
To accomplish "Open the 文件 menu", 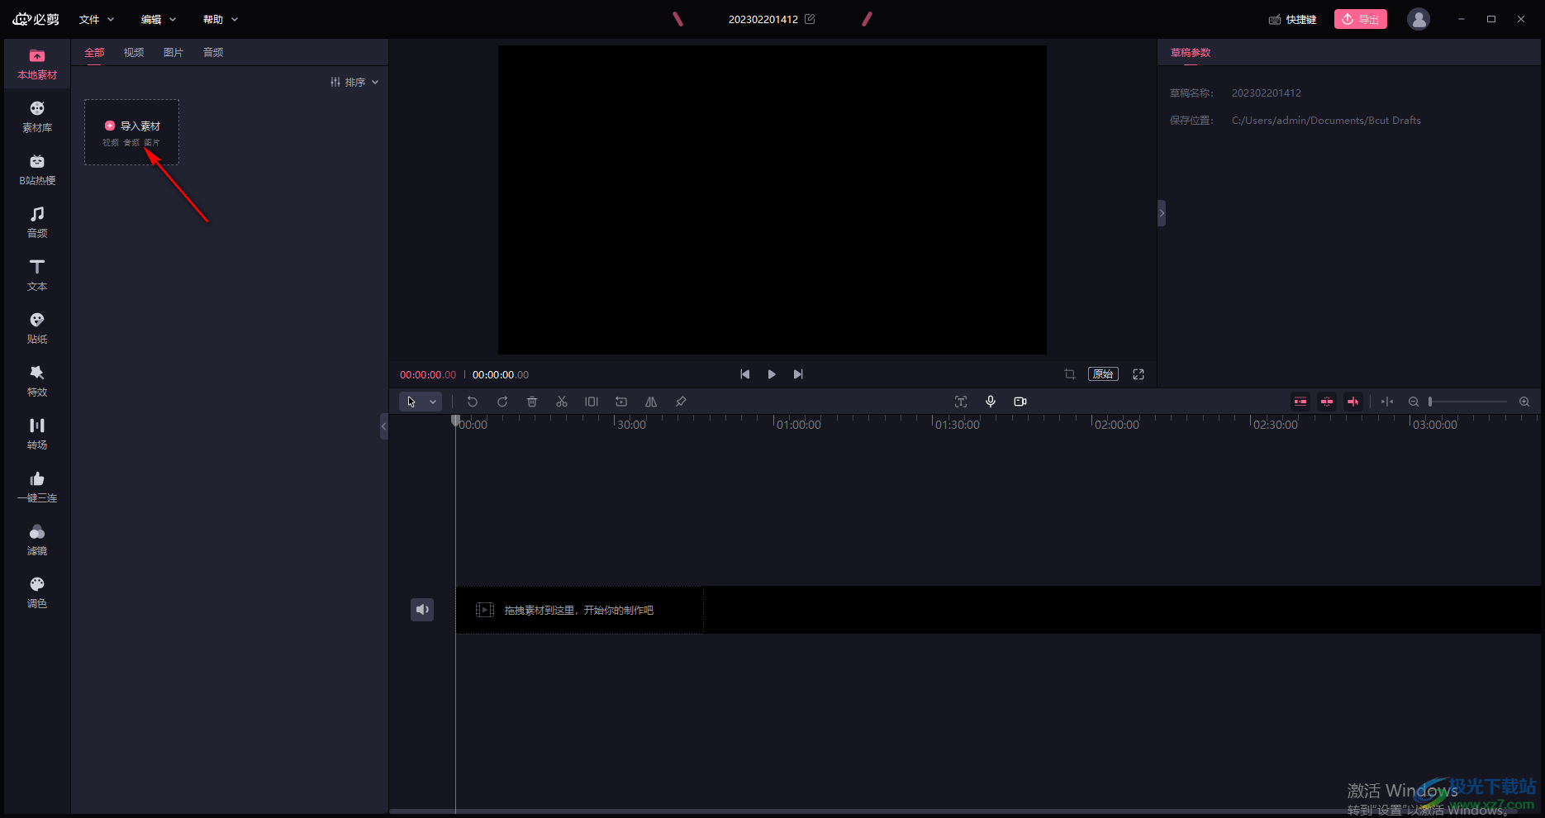I will tap(97, 19).
